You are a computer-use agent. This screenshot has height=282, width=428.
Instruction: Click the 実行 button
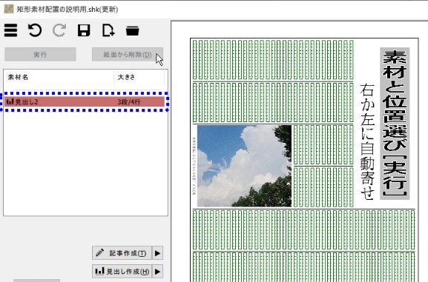[x=40, y=55]
